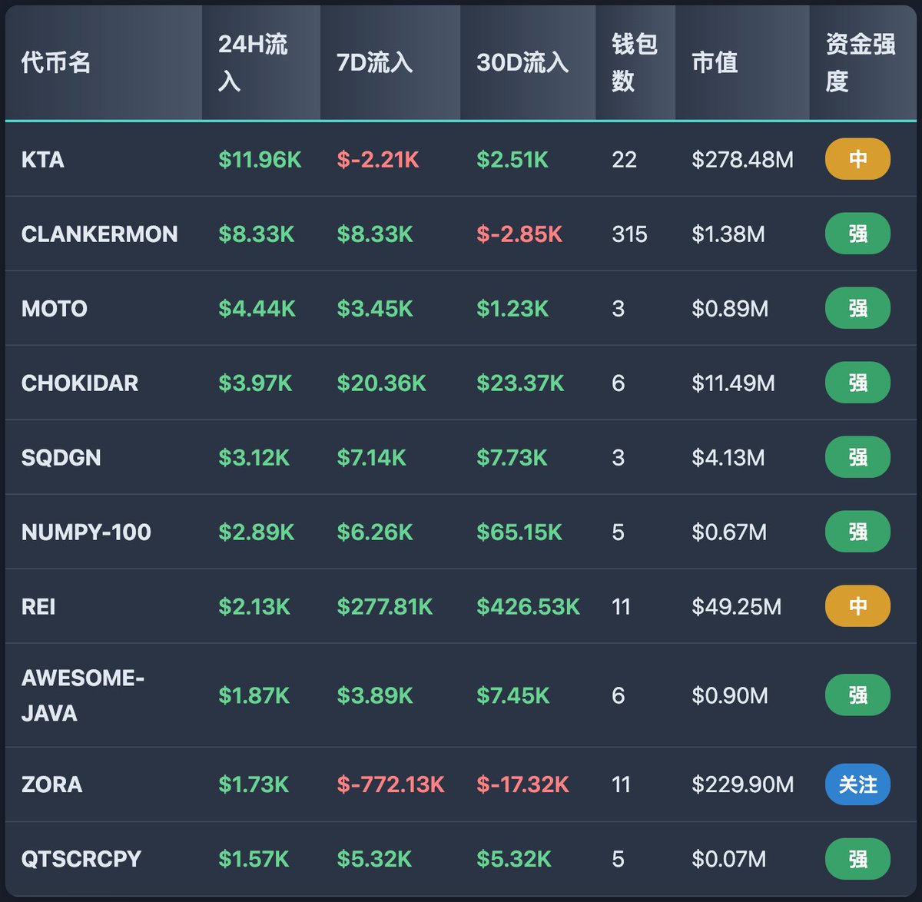Click the green 强 badge for QTSCRCPY
The height and width of the screenshot is (902, 922).
coord(857,859)
